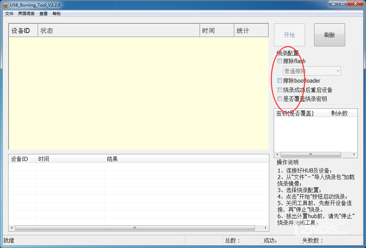Viewport: 366px width, 248px height.
Task: Click the USB Burning Tool title bar icon
Action: [x=5, y=5]
